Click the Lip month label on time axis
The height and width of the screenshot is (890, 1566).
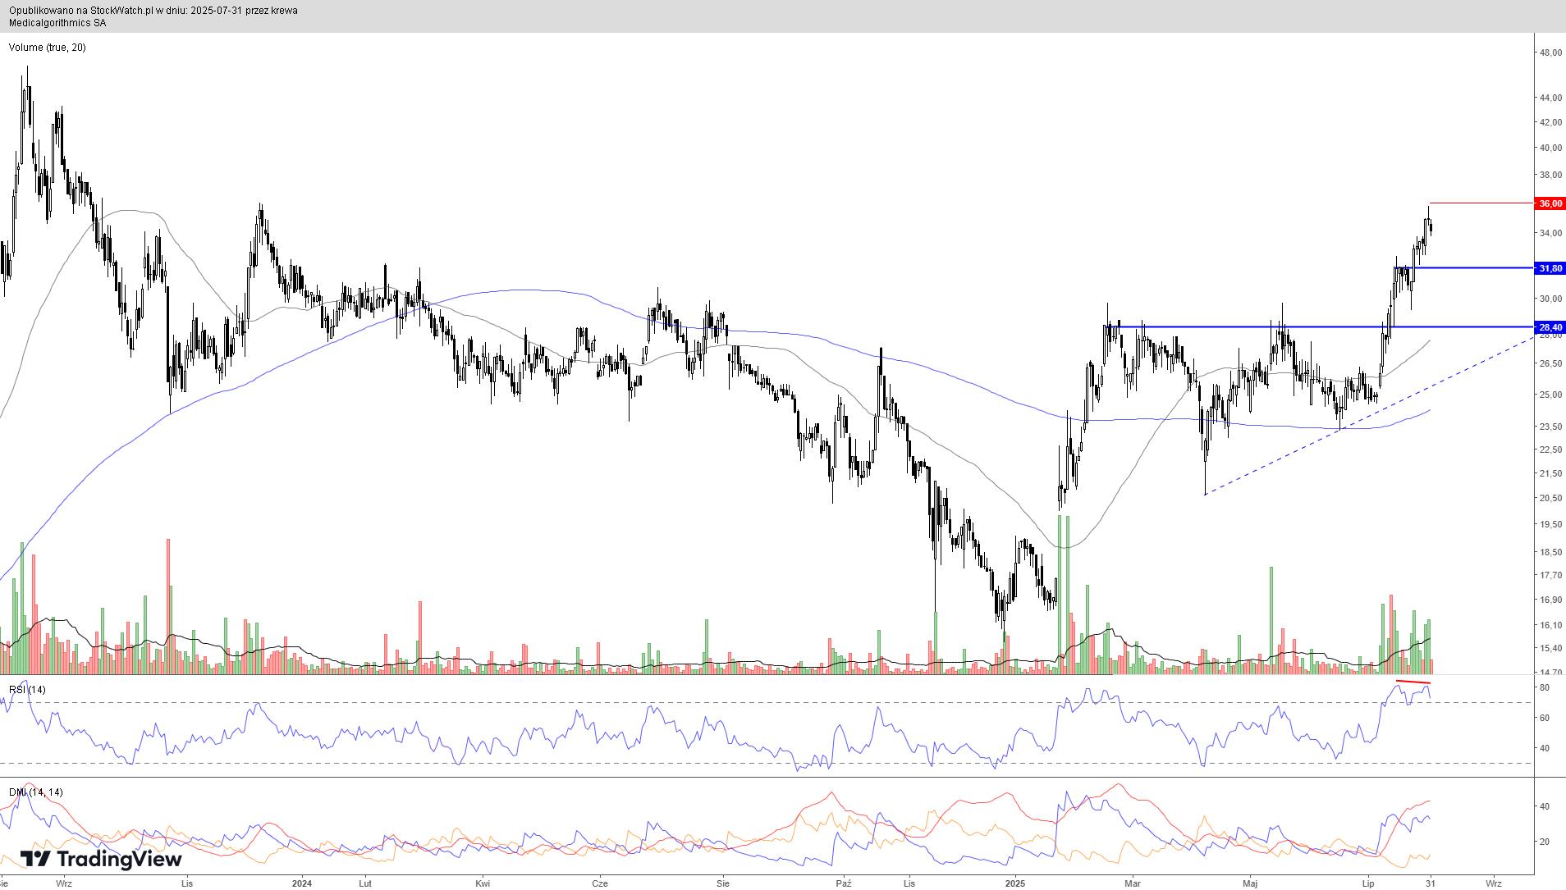(1368, 883)
